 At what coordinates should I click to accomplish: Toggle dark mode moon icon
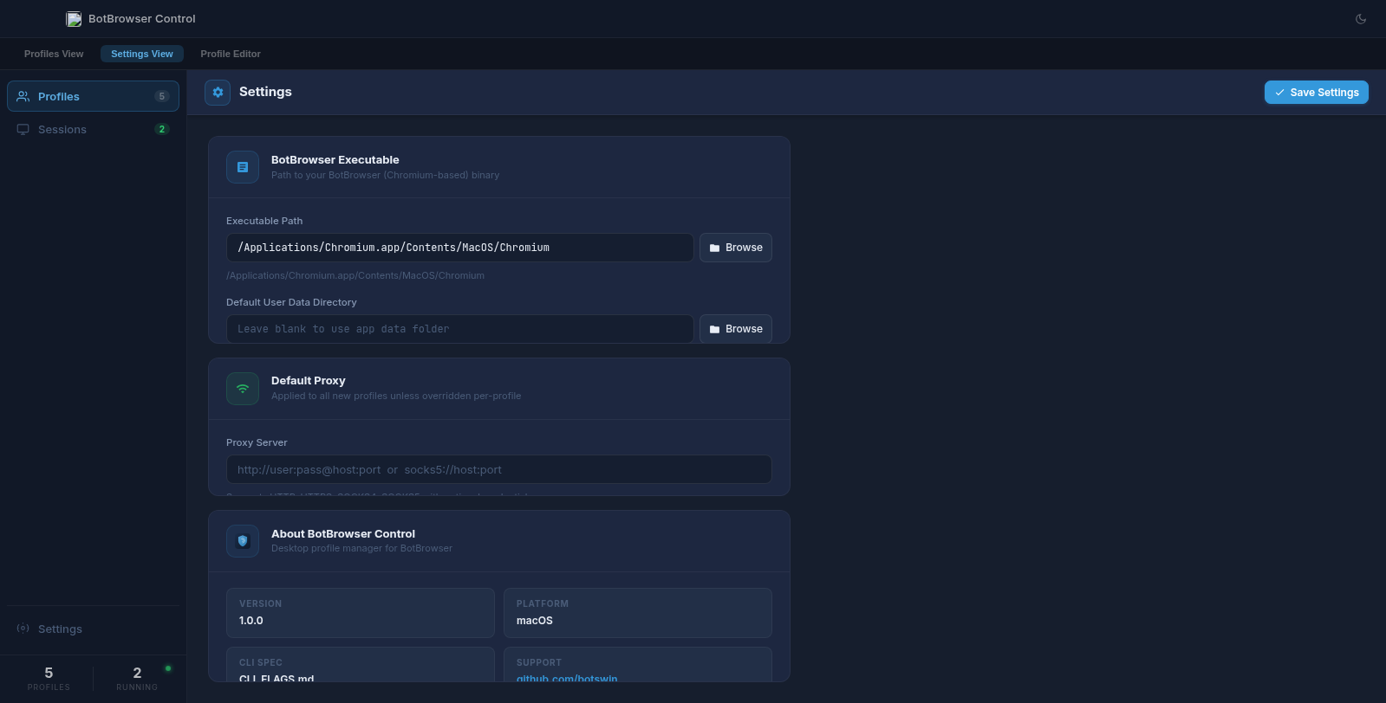1361,19
